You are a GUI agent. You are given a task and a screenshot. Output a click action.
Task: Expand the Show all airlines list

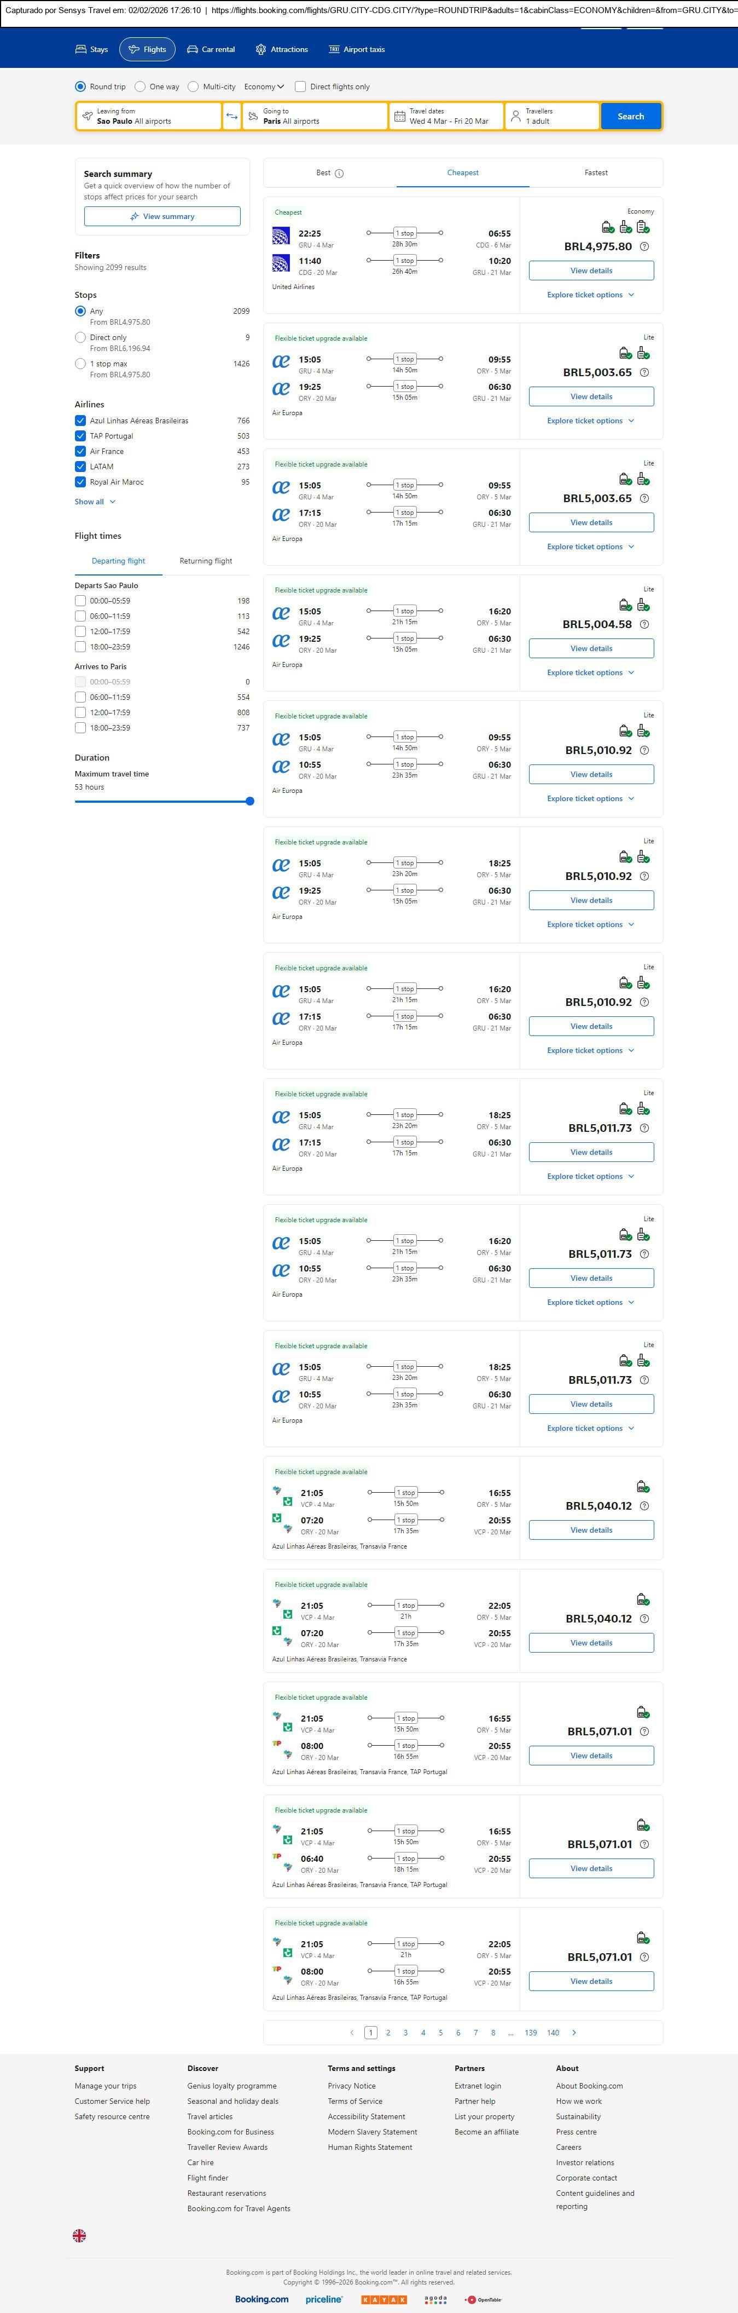pos(94,502)
